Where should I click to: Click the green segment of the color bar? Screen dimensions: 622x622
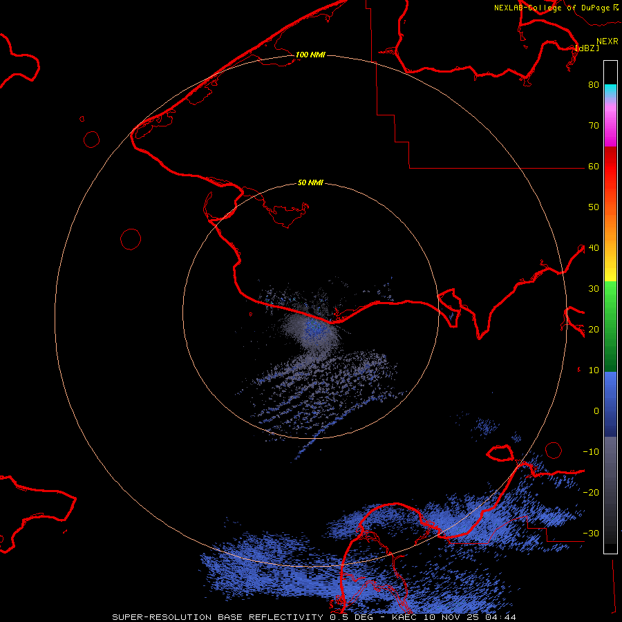pos(610,326)
